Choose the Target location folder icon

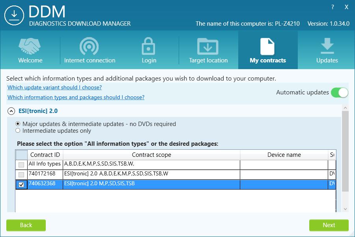coord(208,46)
